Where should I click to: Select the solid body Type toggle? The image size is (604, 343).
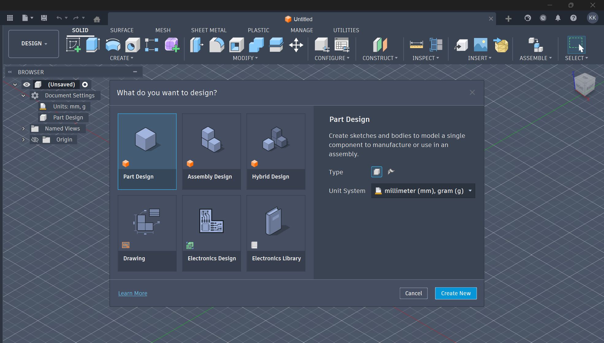[x=377, y=172]
